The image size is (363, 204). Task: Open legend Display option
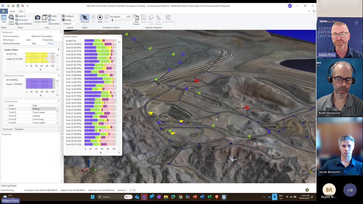click(67, 20)
